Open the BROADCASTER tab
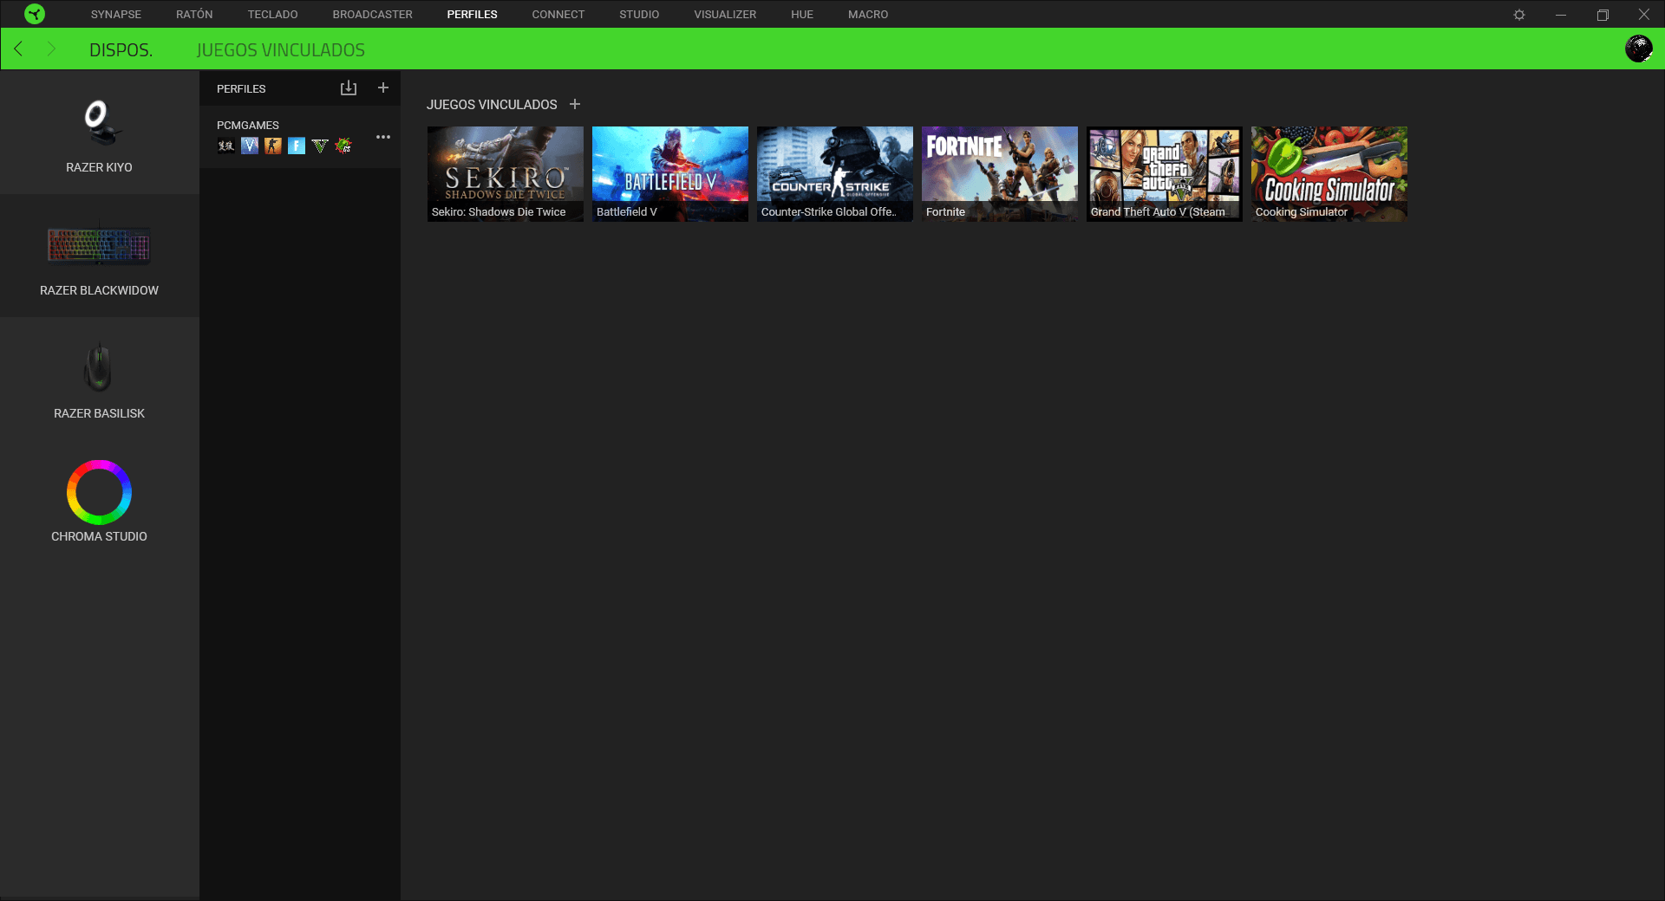Viewport: 1665px width, 901px height. coord(372,15)
